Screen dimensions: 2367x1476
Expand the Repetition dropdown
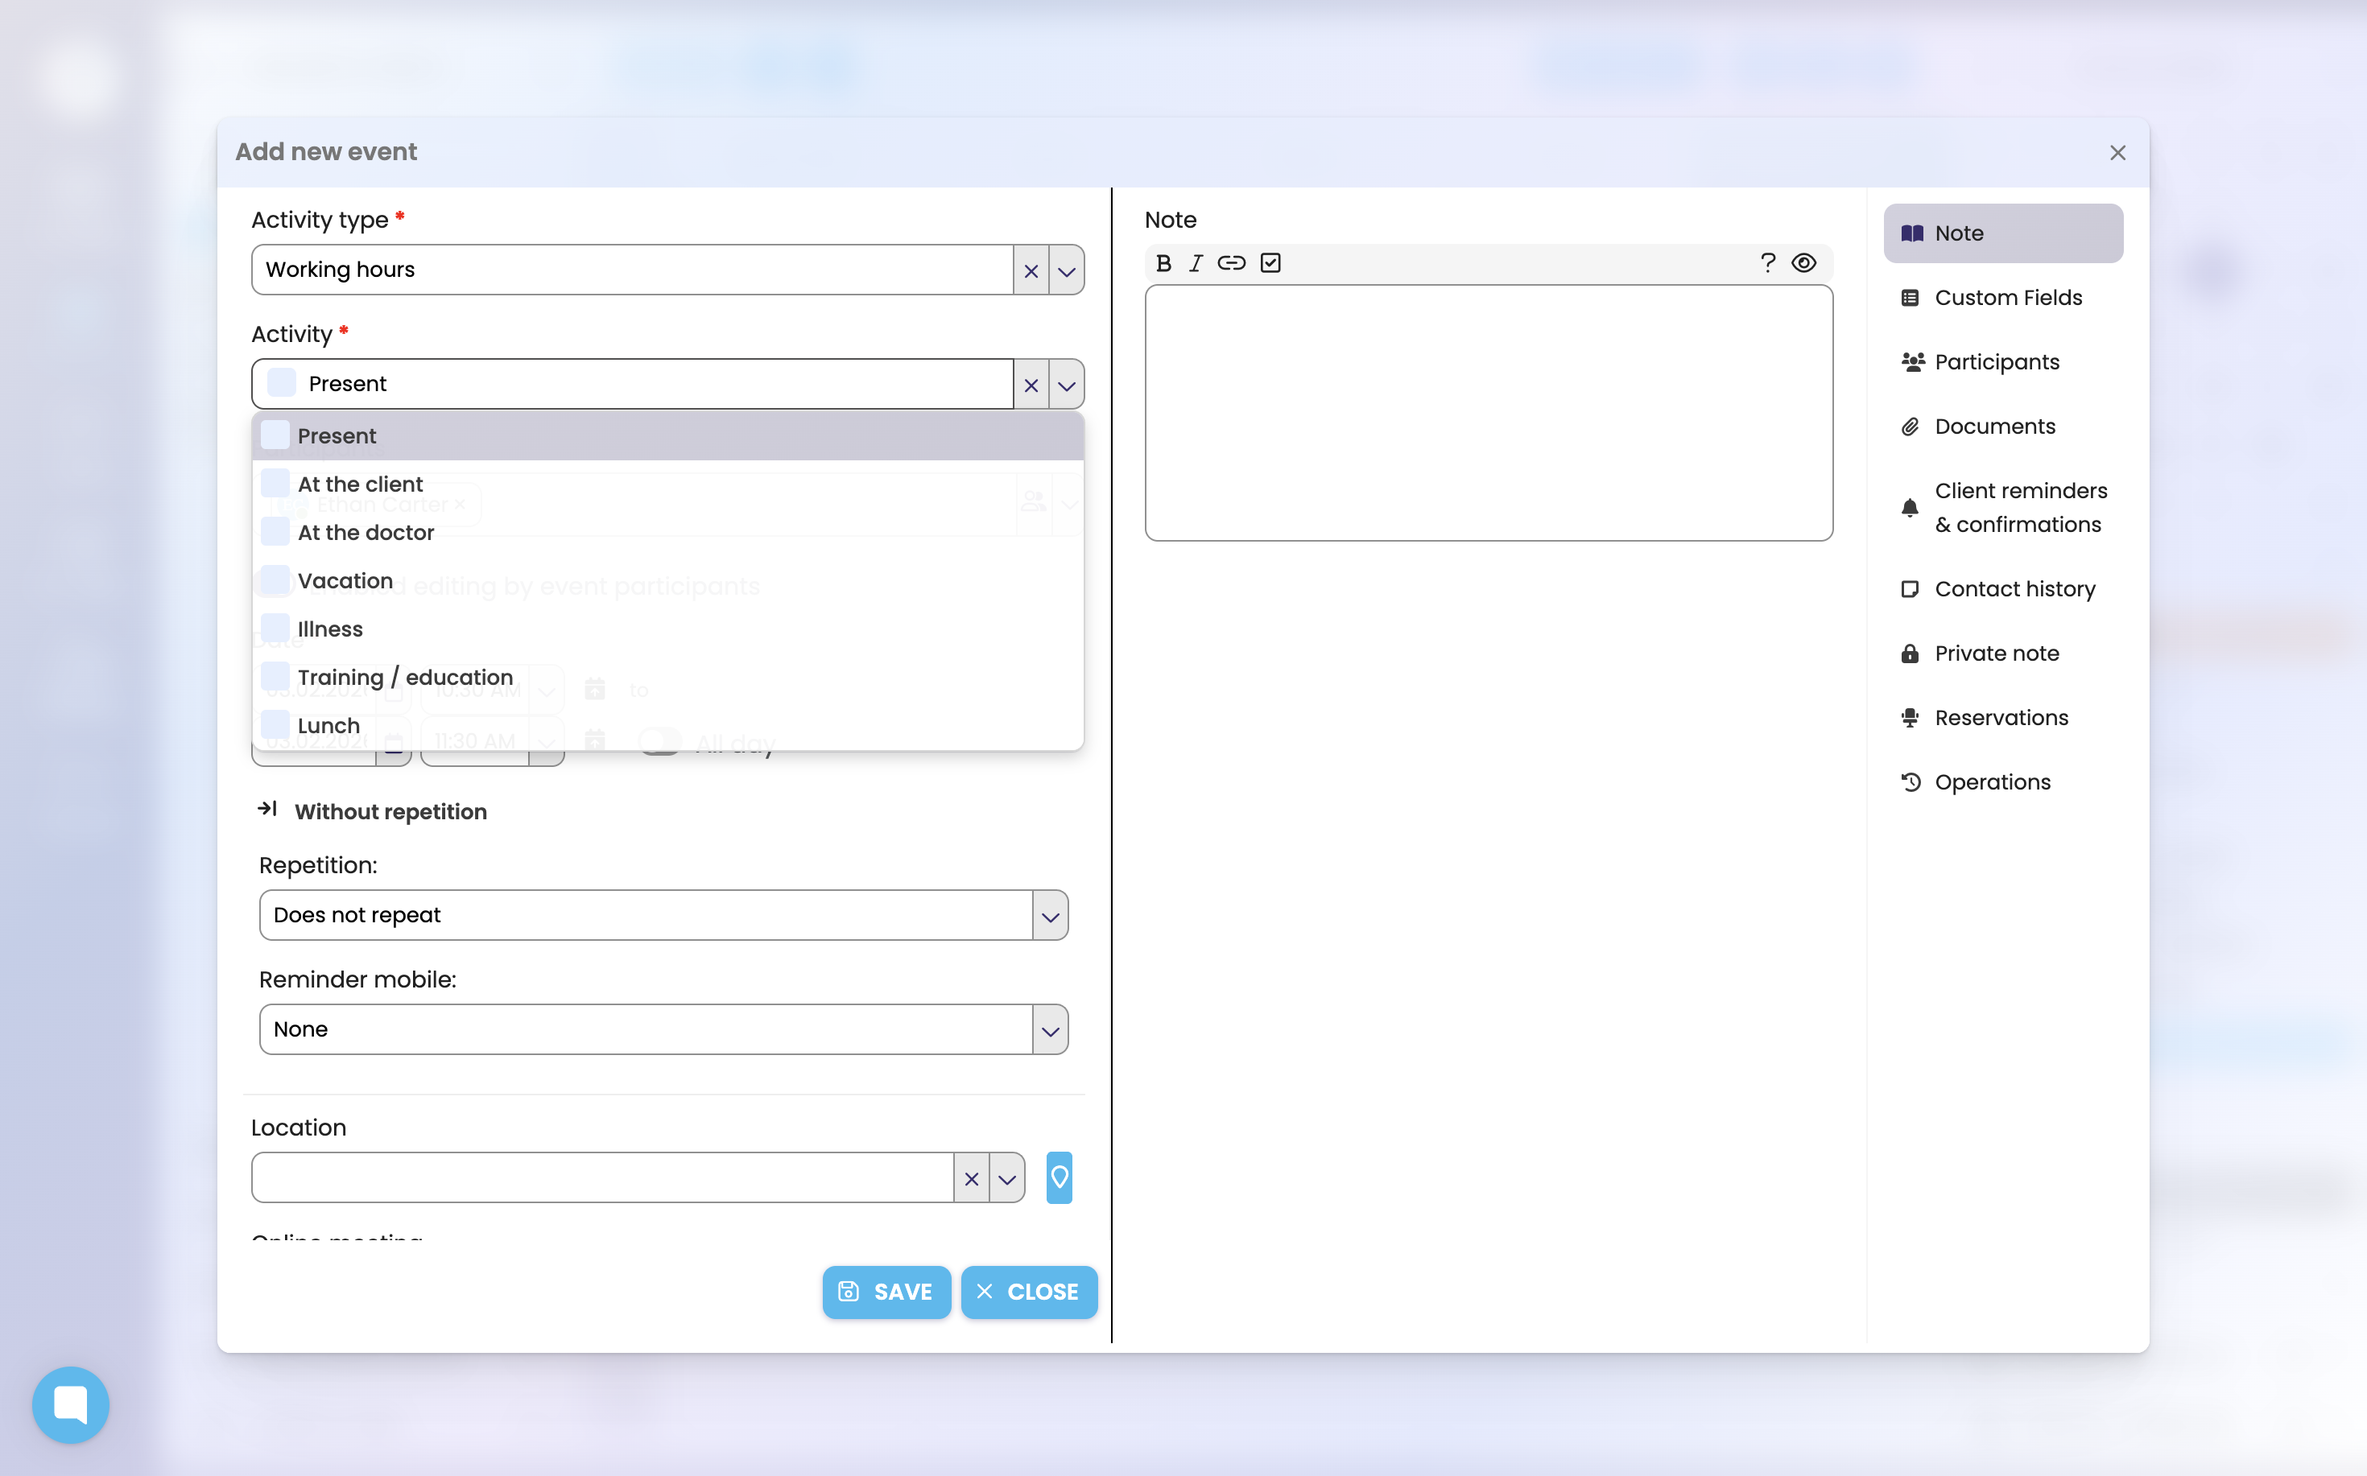(1050, 916)
